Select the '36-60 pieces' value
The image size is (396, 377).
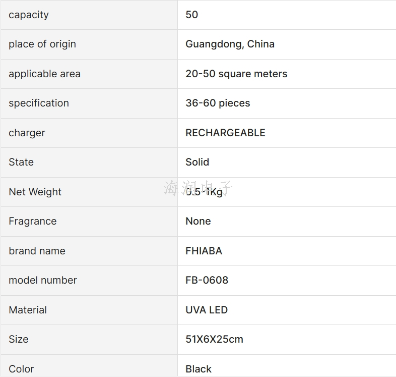[x=218, y=103]
